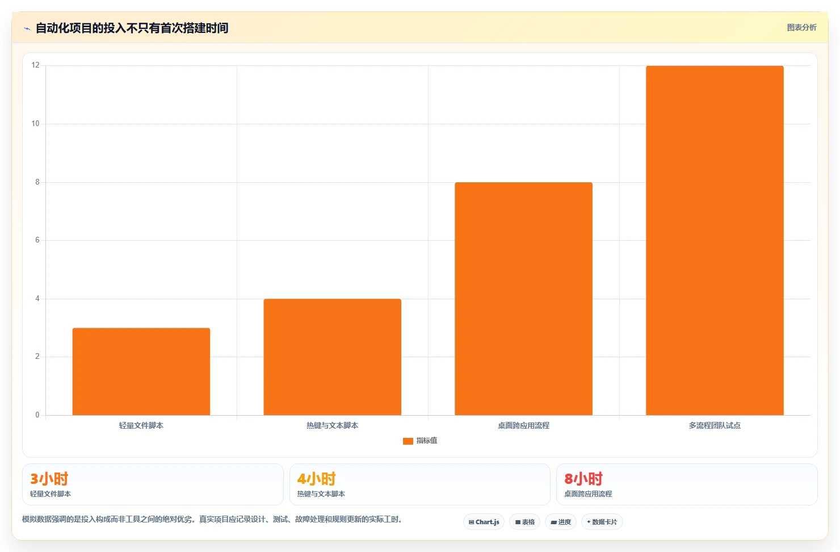
Task: Select the 多流程团队试点 bar
Action: click(x=715, y=240)
